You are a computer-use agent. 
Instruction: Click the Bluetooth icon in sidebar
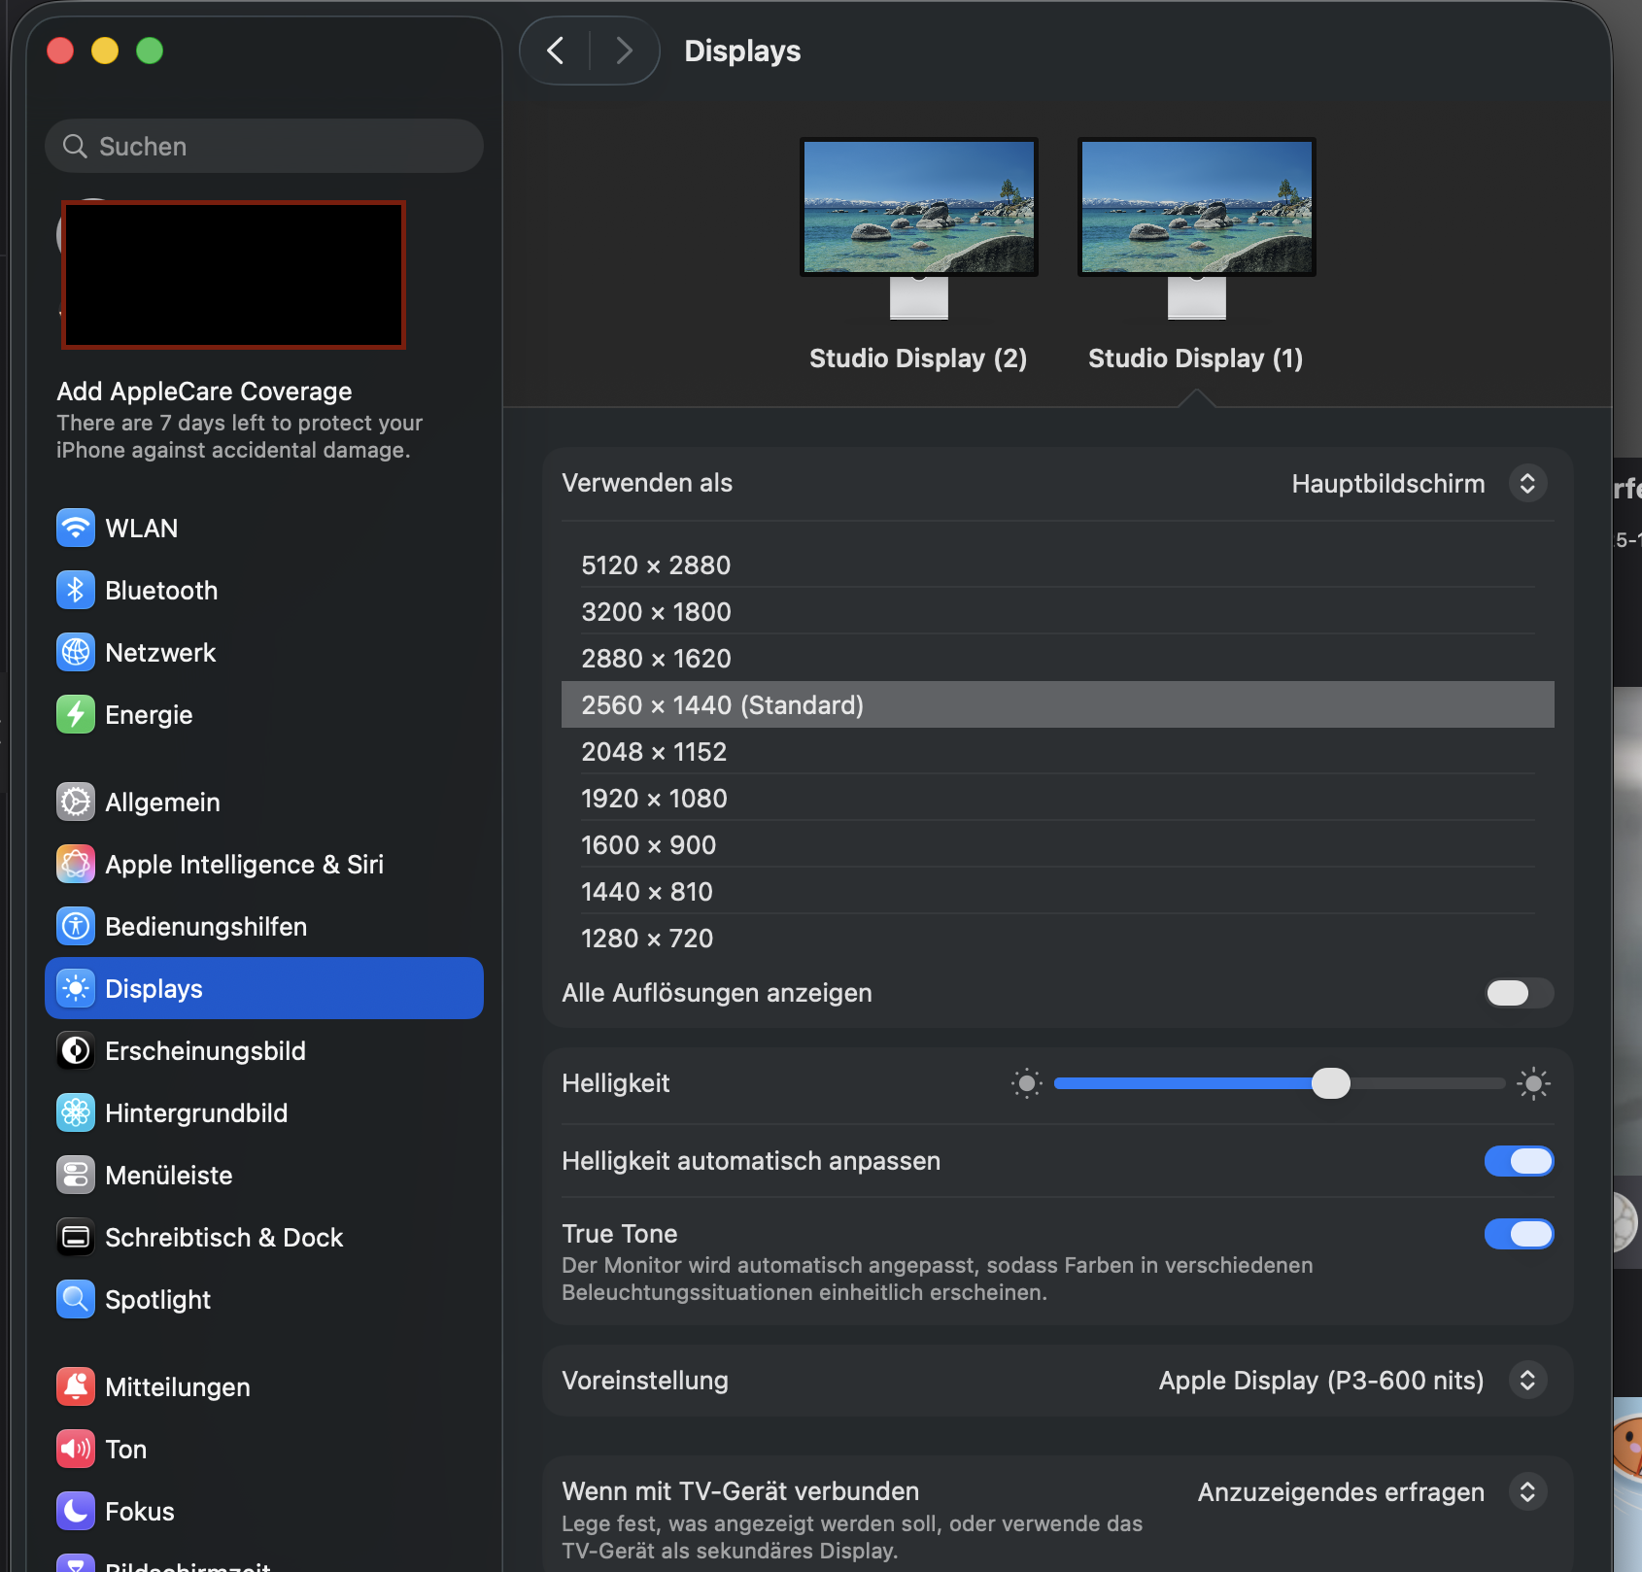tap(76, 590)
